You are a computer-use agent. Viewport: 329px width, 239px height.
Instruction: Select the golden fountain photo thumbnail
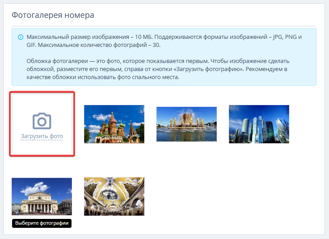pyautogui.click(x=186, y=124)
